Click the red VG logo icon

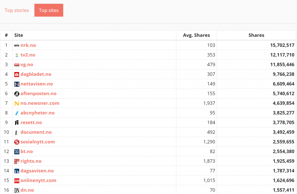(x=17, y=65)
